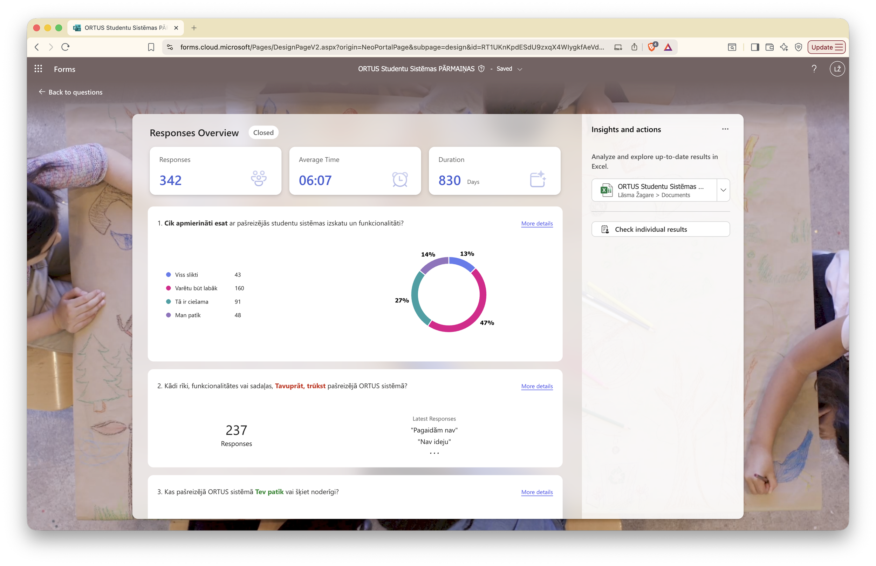Click the browser back arrow

(37, 47)
